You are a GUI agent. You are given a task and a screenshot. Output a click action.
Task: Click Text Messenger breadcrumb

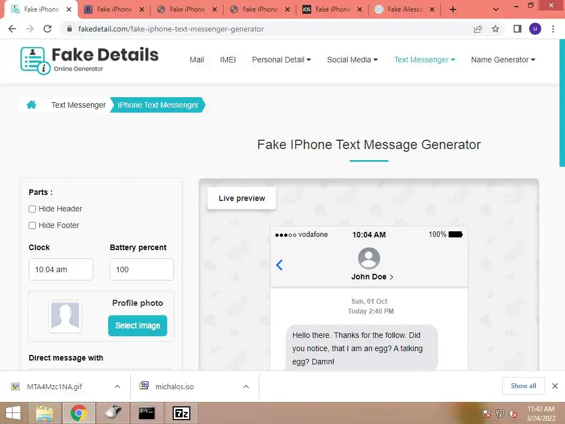coord(78,105)
